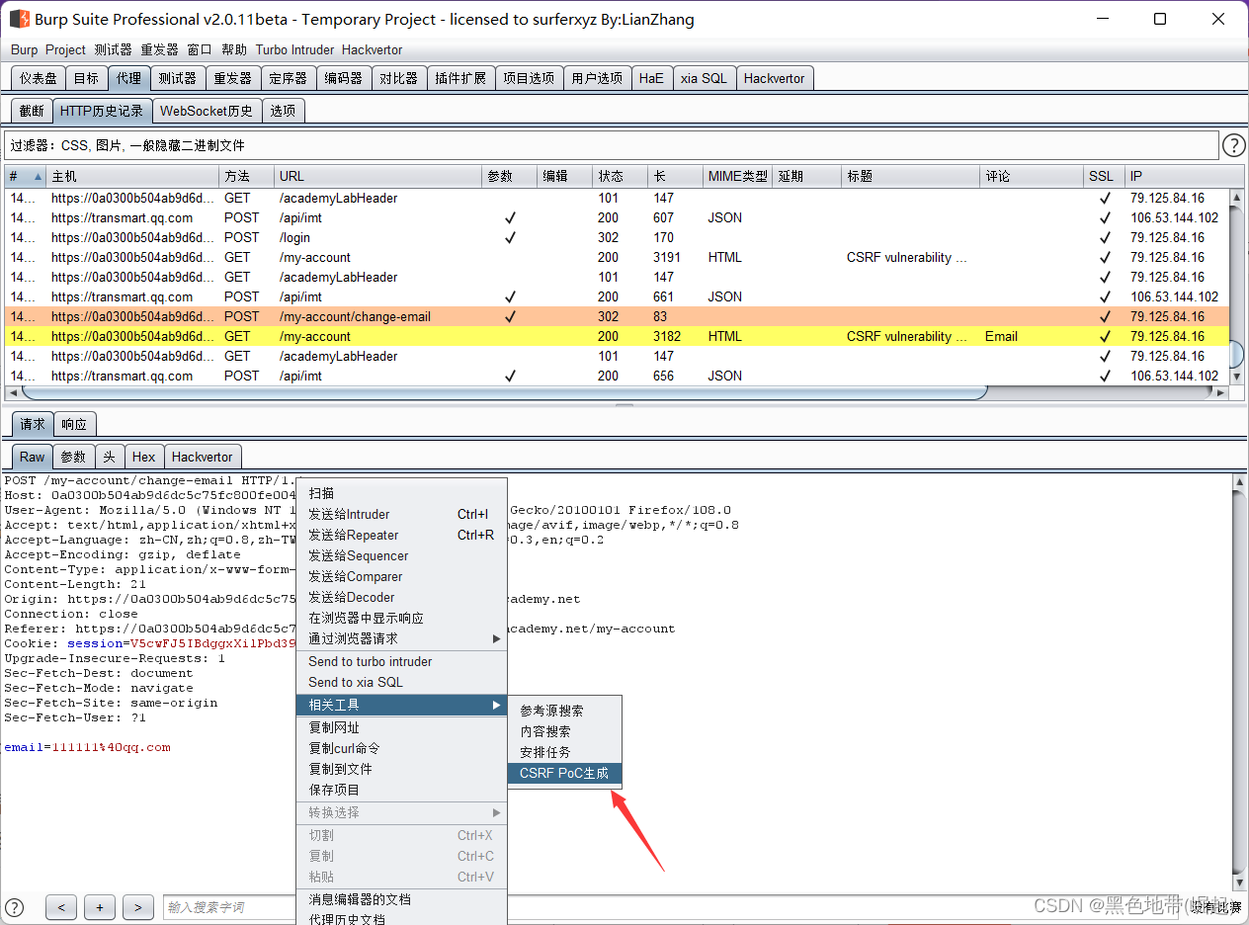Screen dimensions: 1249x925
Task: Choose 复制curl命令 in context menu
Action: [x=402, y=748]
